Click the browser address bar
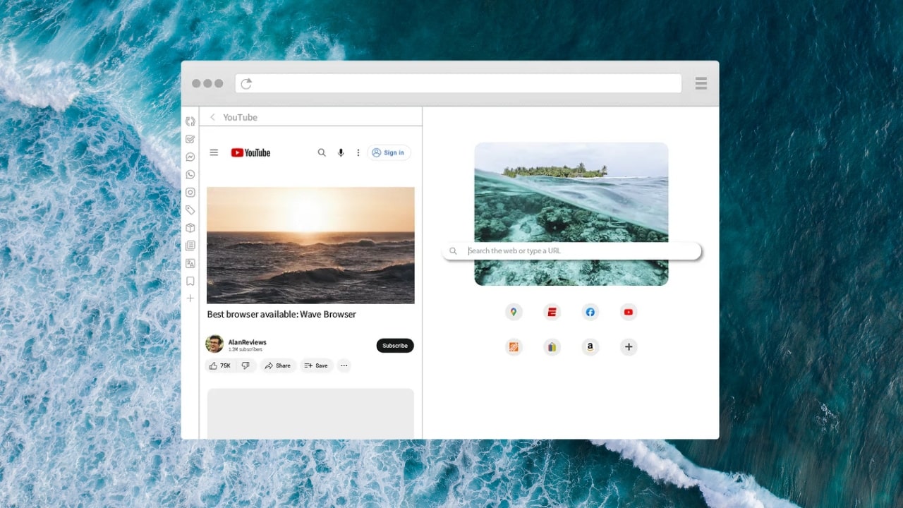 459,83
